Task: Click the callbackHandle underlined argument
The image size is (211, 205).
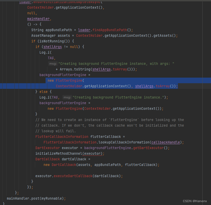Action: [x=166, y=142]
